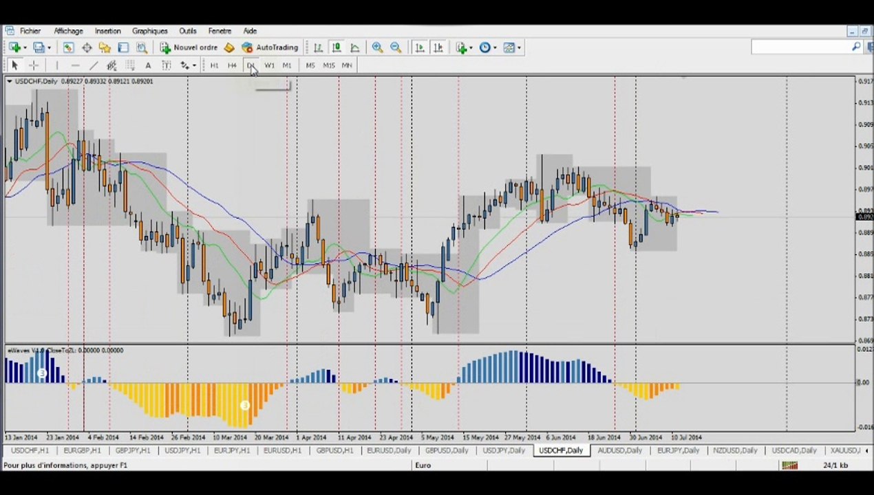
Task: Click the Euro profile status text
Action: tap(423, 465)
